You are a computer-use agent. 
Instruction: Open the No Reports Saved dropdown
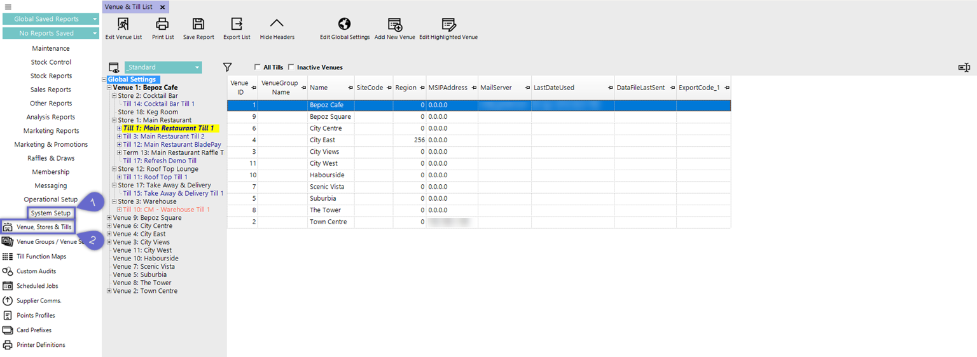51,33
